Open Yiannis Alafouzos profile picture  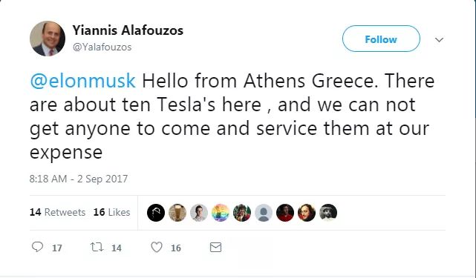(48, 39)
